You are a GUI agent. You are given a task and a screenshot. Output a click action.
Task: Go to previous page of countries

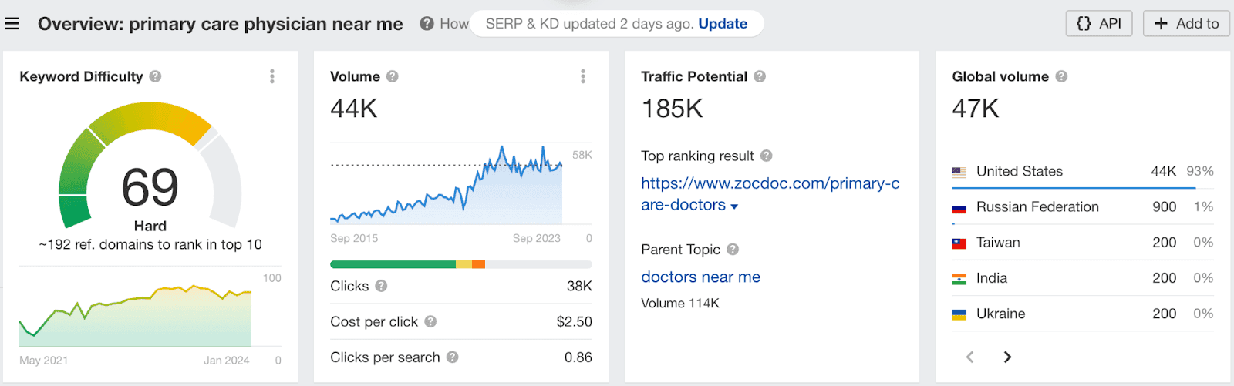970,357
